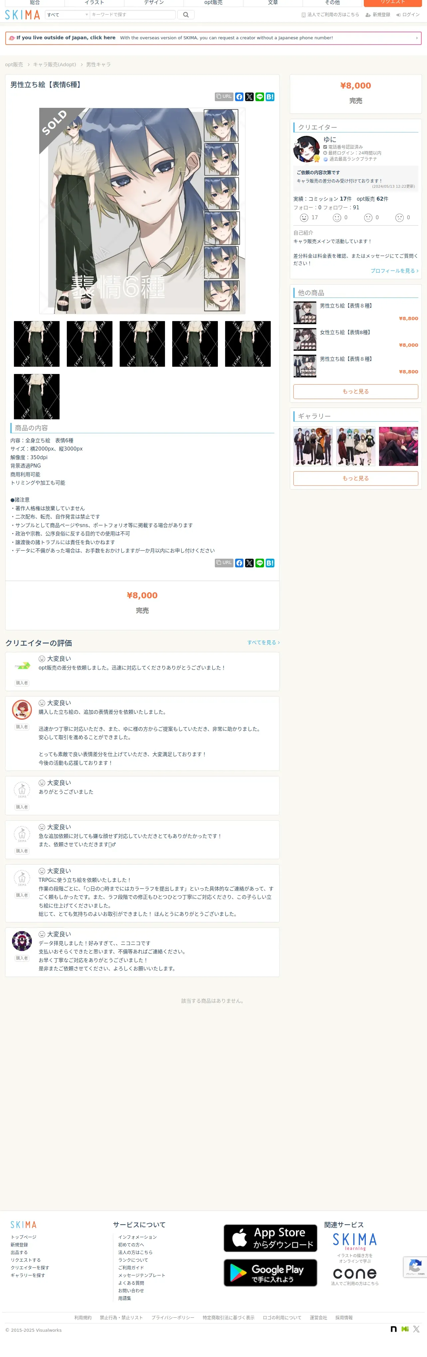Click 法人でご利用の方はこちら header link

(330, 15)
